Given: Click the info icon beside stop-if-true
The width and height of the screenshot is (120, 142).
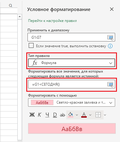Looking at the screenshot, I should pyautogui.click(x=110, y=46).
